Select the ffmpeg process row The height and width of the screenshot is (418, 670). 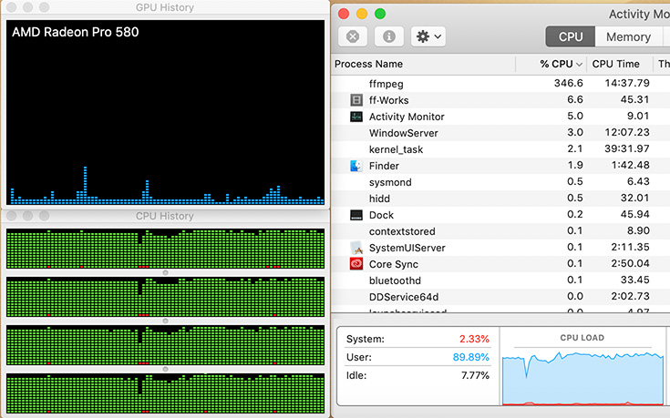tap(500, 83)
